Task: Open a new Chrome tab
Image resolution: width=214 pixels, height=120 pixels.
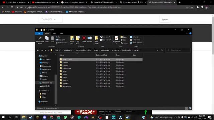Action: (x=180, y=2)
